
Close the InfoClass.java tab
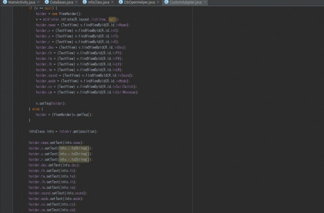(x=112, y=2)
